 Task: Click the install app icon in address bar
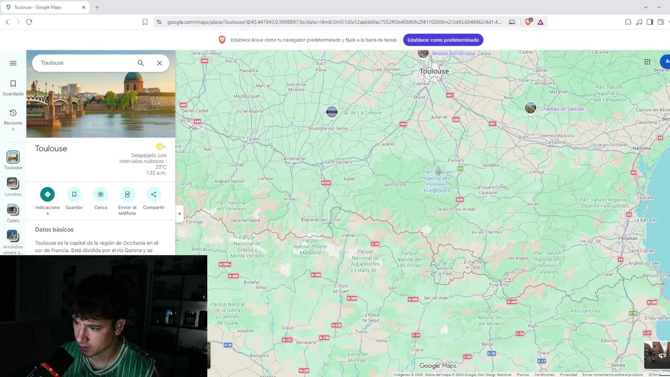[x=512, y=22]
